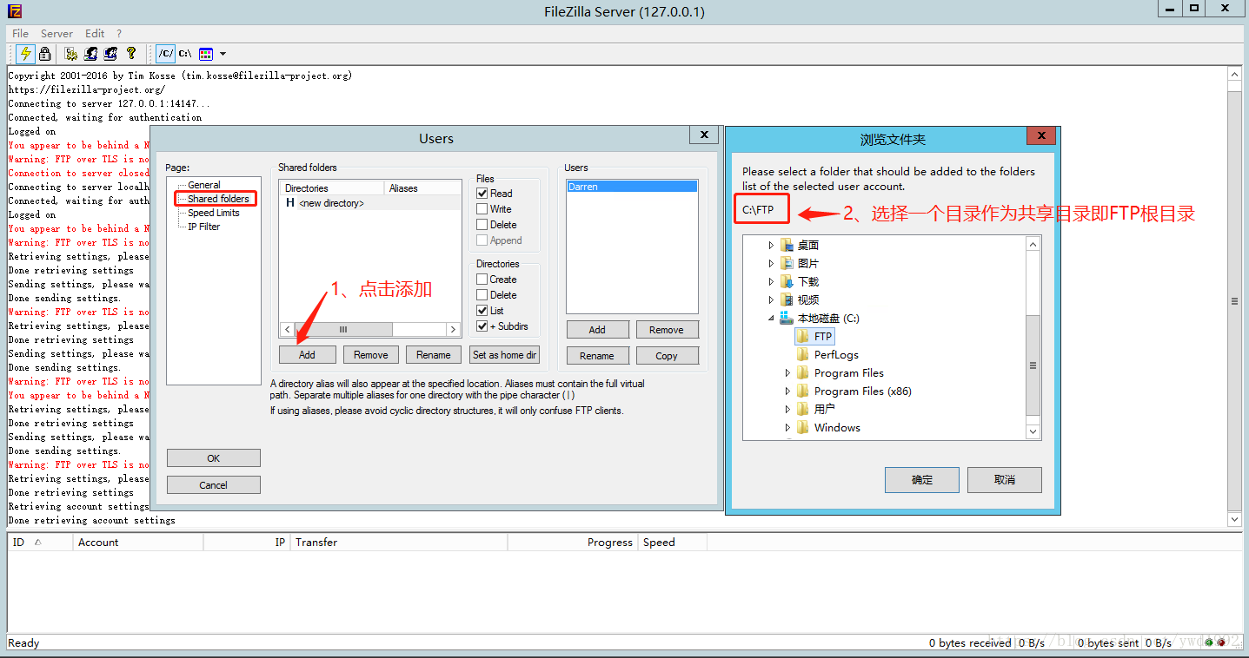Click the 视频 videos folder icon
The width and height of the screenshot is (1249, 658).
coord(787,299)
